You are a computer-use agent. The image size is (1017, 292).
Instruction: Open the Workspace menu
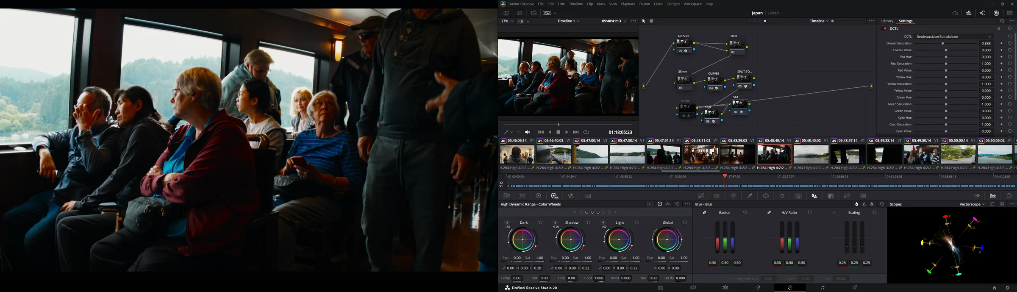[692, 4]
